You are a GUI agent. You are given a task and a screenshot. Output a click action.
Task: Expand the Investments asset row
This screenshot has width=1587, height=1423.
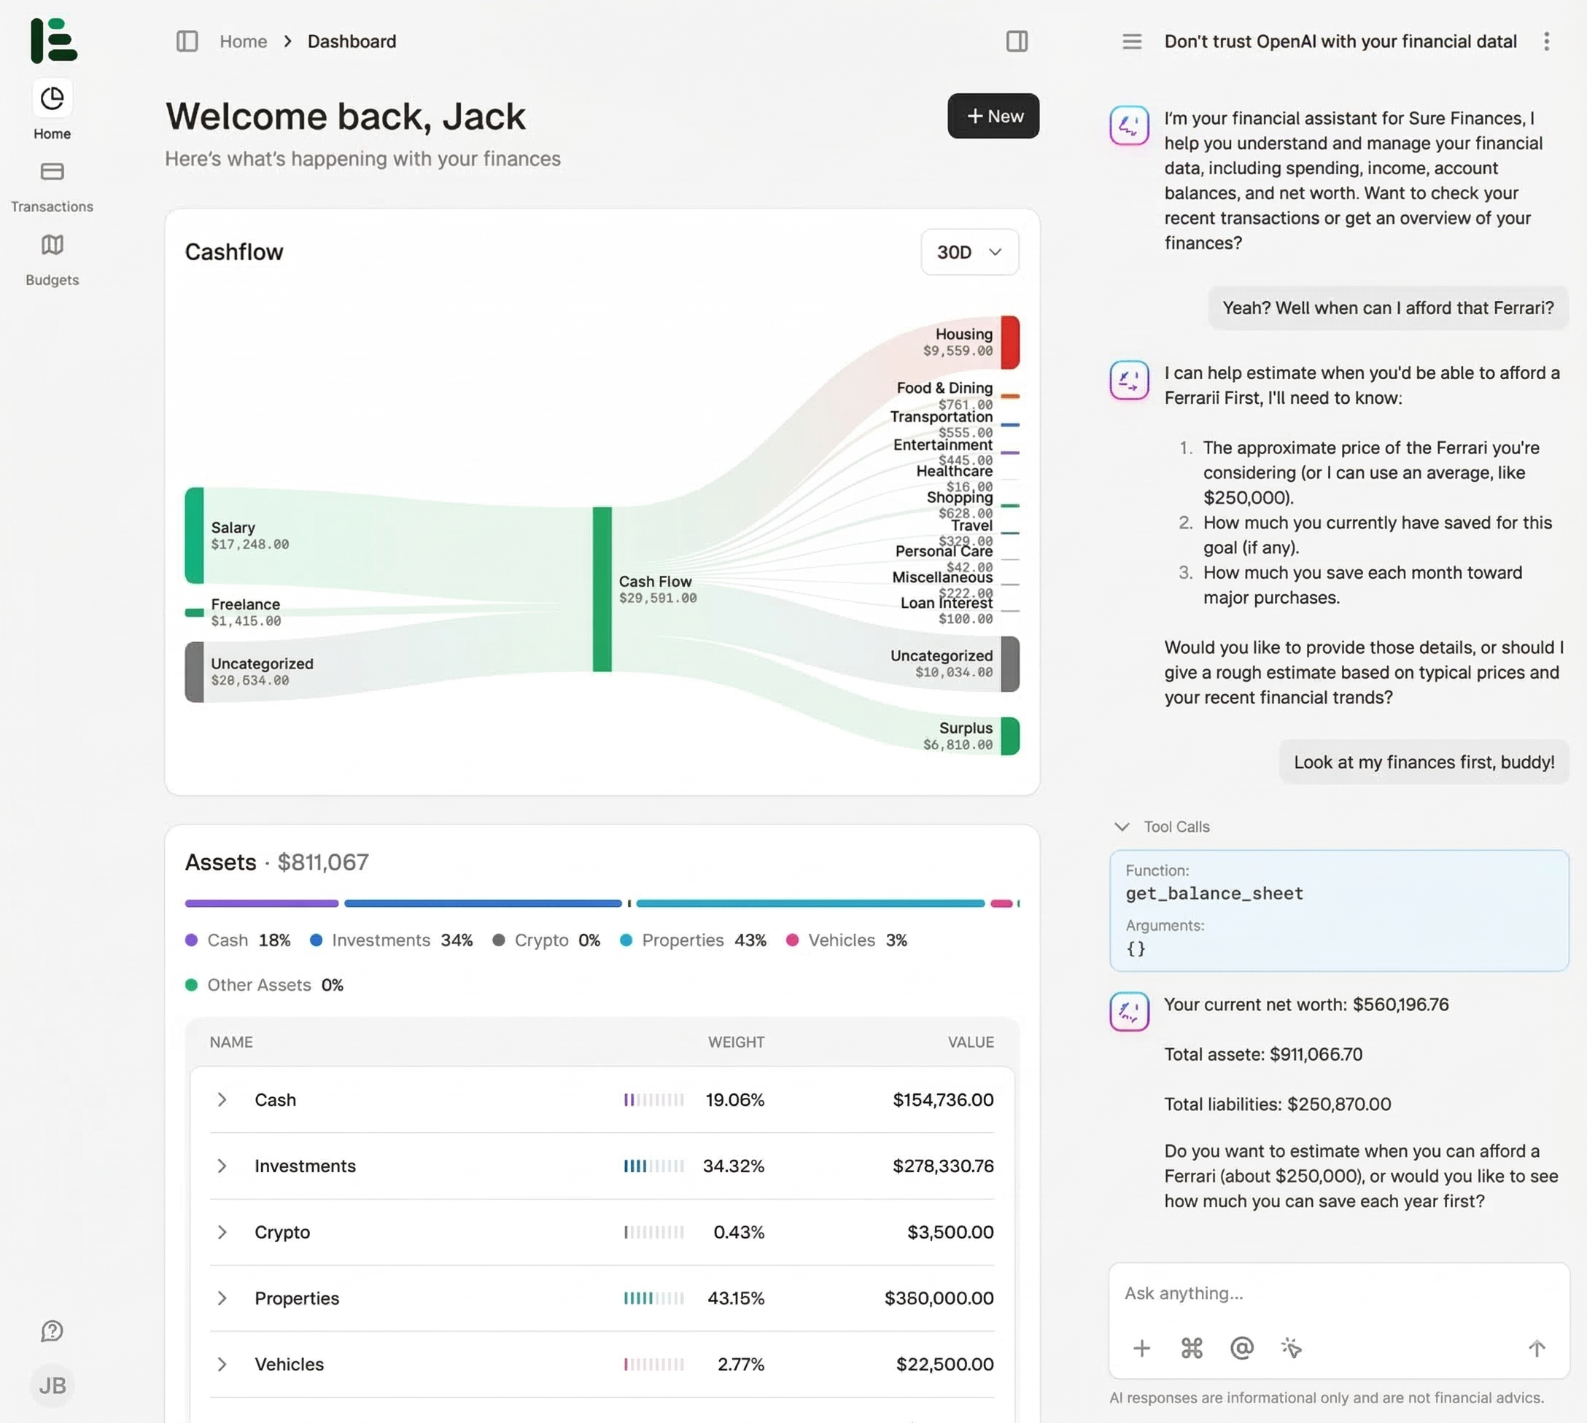222,1166
